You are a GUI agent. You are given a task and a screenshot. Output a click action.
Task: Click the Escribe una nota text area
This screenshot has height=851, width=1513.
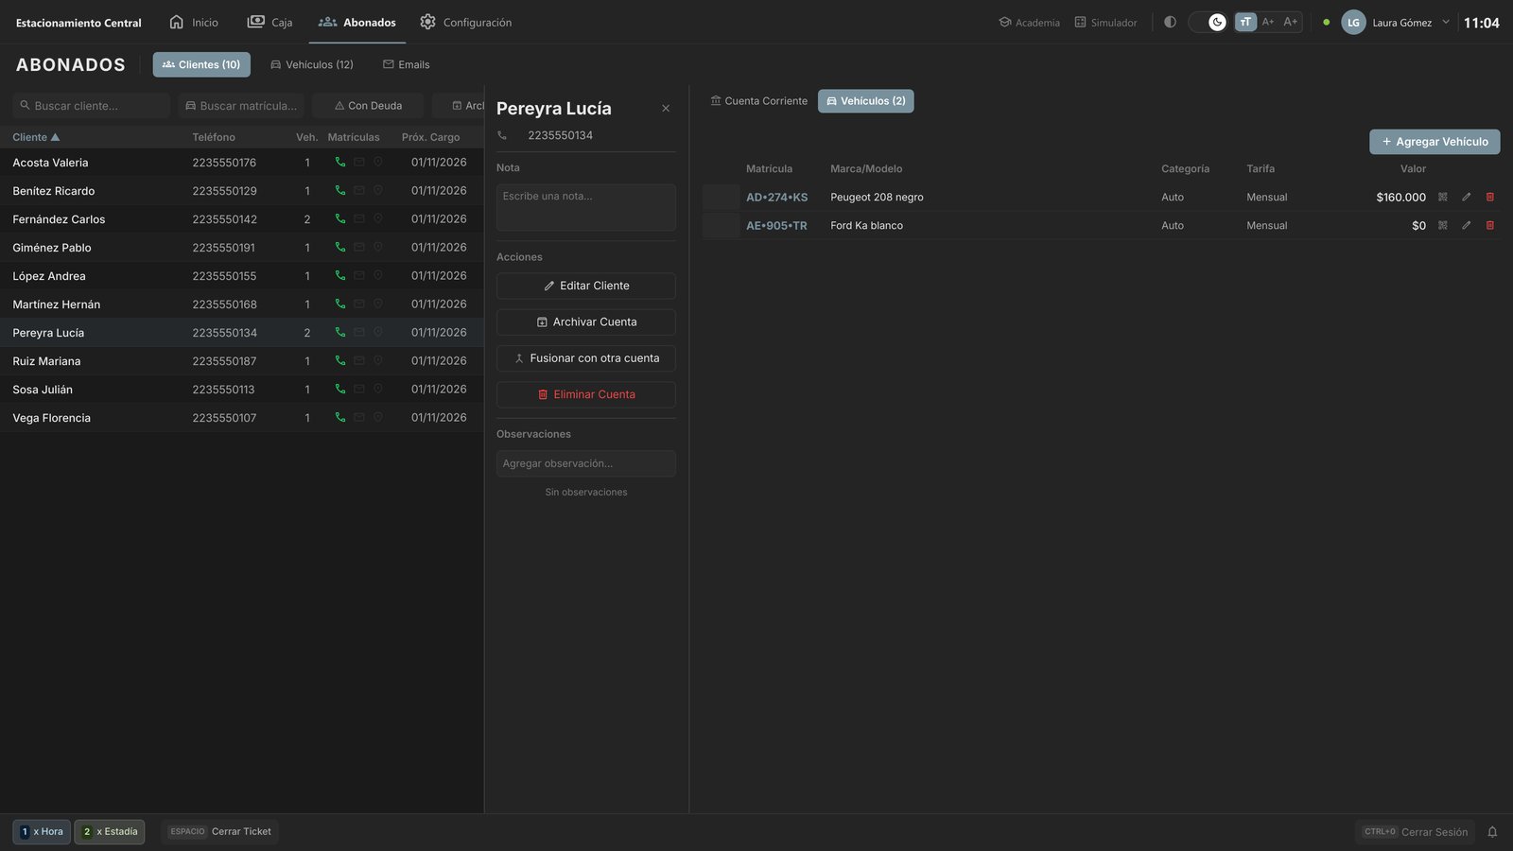(586, 208)
